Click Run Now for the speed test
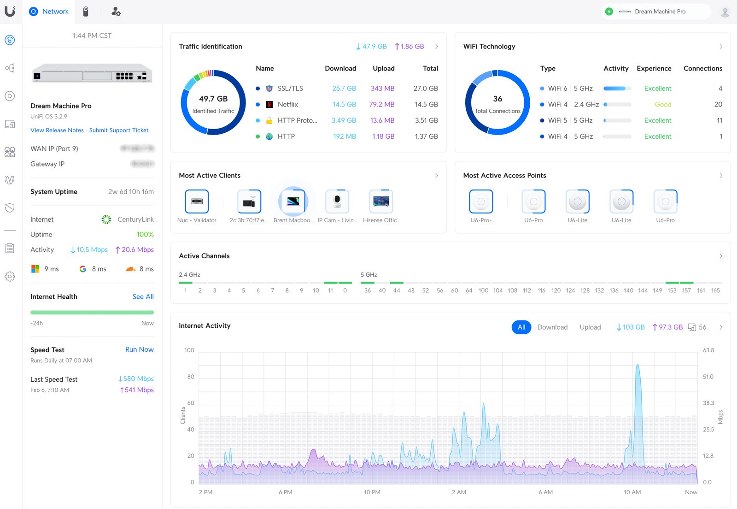 point(140,349)
